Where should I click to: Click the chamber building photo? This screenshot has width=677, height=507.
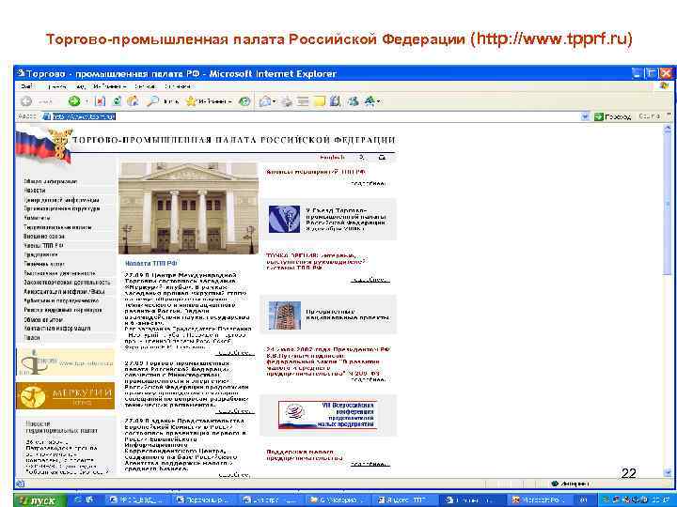[x=189, y=208]
